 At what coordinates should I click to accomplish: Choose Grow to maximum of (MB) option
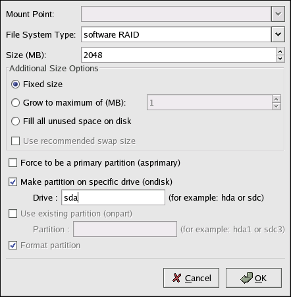15,103
